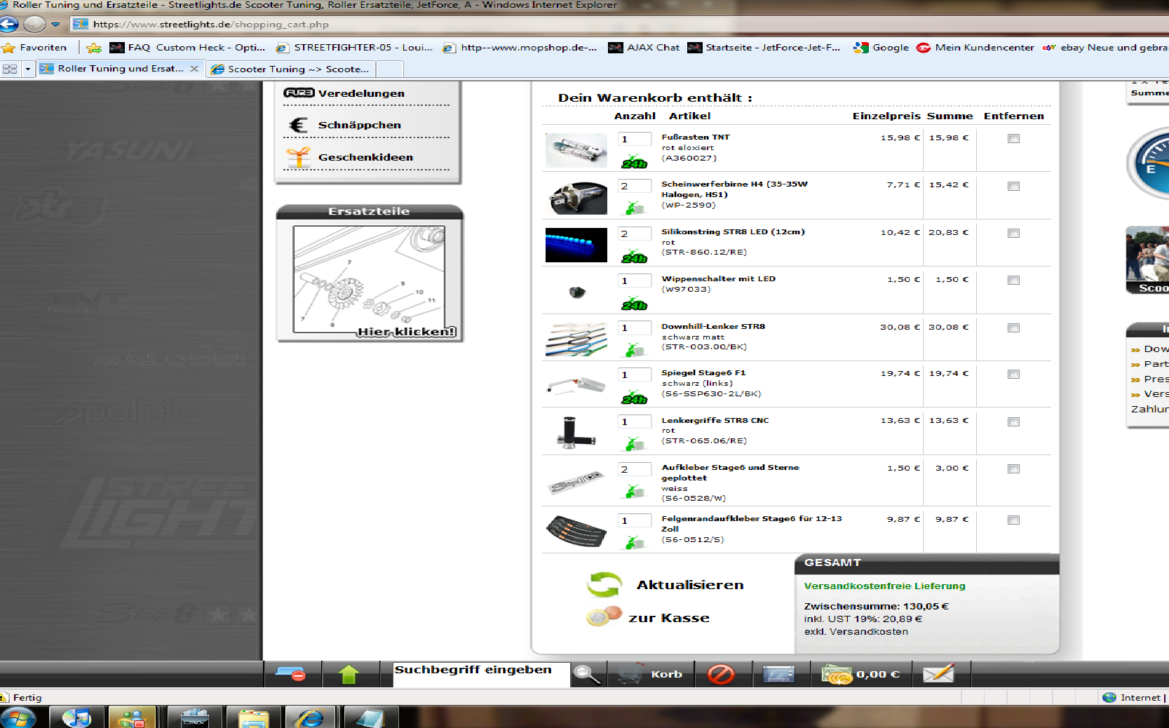
Task: Click the Lenkergriffe STR8 CNC product image
Action: (x=576, y=432)
